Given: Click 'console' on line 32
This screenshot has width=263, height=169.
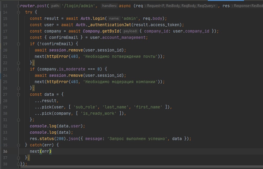Looking at the screenshot, I should [38, 126].
